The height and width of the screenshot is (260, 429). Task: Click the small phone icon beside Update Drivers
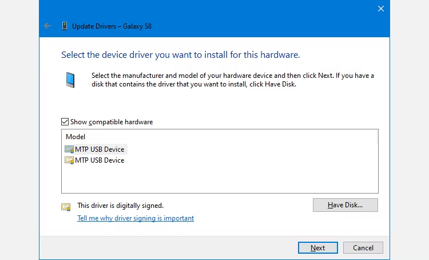click(x=65, y=26)
